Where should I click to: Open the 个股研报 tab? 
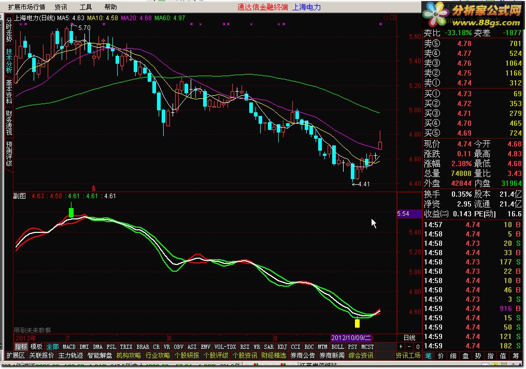(187, 356)
